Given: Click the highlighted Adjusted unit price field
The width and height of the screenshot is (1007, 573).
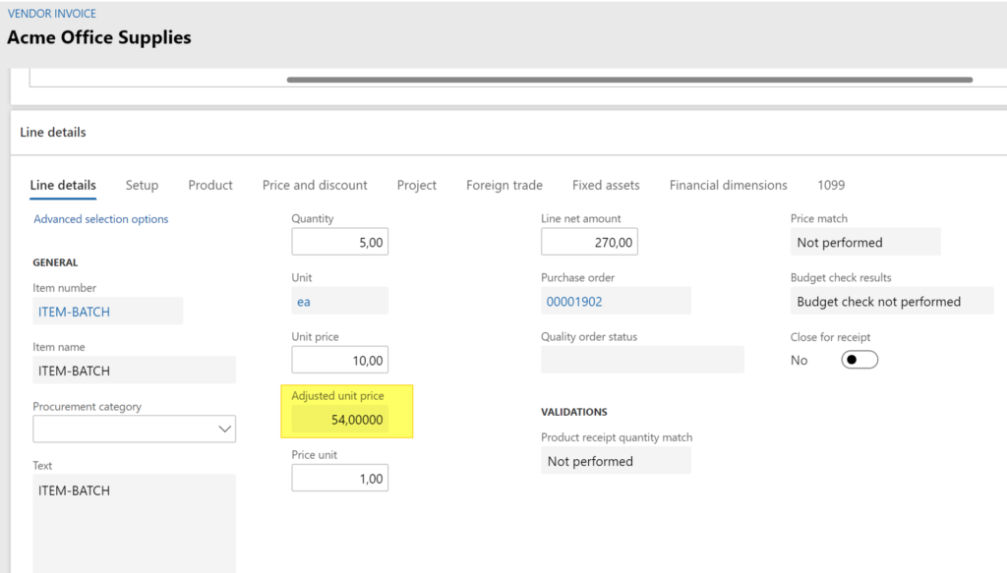Looking at the screenshot, I should click(347, 419).
